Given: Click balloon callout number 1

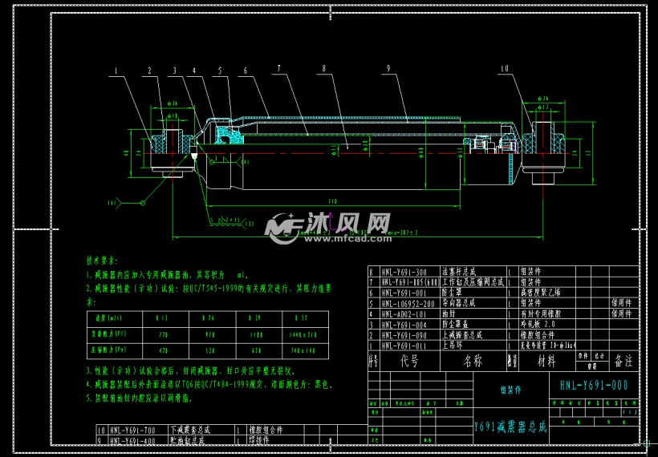Looking at the screenshot, I should [x=116, y=71].
